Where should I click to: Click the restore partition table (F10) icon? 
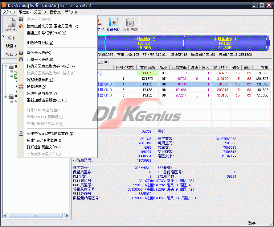tap(21, 60)
